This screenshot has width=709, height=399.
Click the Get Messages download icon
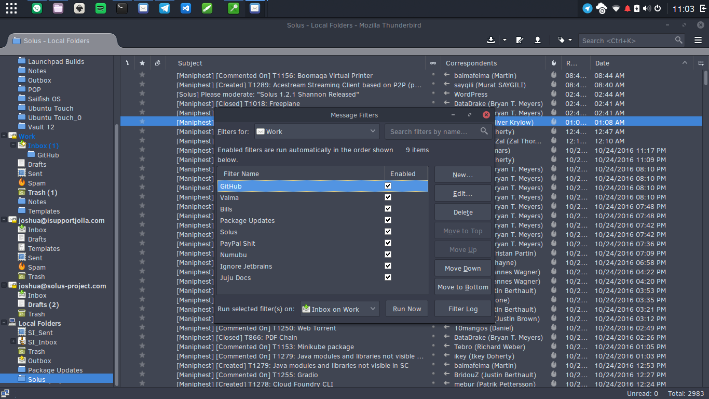tap(491, 40)
